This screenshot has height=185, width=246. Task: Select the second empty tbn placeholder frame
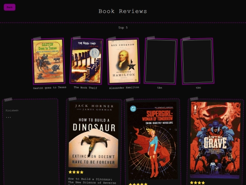pos(198,61)
